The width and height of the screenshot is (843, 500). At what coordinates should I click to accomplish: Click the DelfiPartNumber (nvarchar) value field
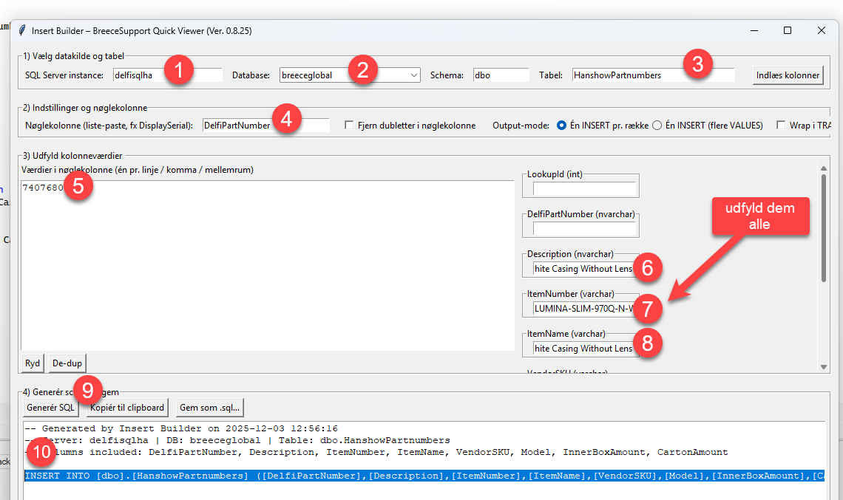(584, 229)
